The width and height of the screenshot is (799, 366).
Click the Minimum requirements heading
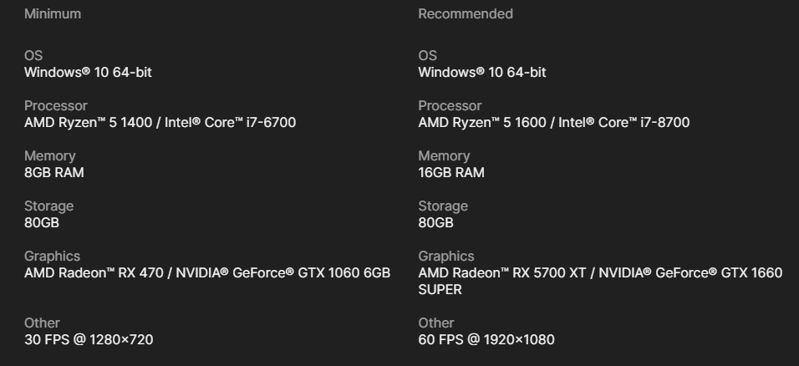tap(53, 14)
